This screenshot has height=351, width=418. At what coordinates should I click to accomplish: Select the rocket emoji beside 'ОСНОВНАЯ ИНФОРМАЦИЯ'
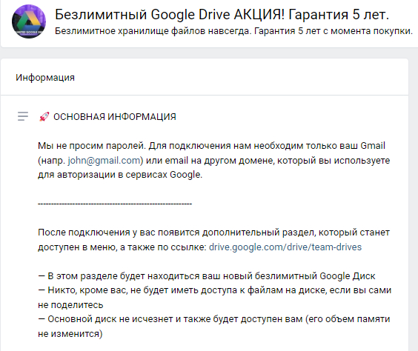click(x=44, y=117)
